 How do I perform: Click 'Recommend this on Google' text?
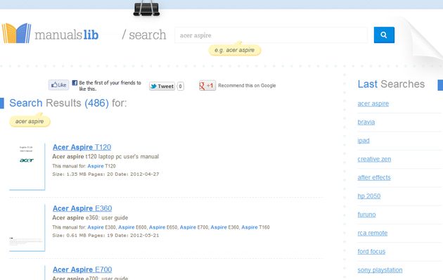[247, 86]
